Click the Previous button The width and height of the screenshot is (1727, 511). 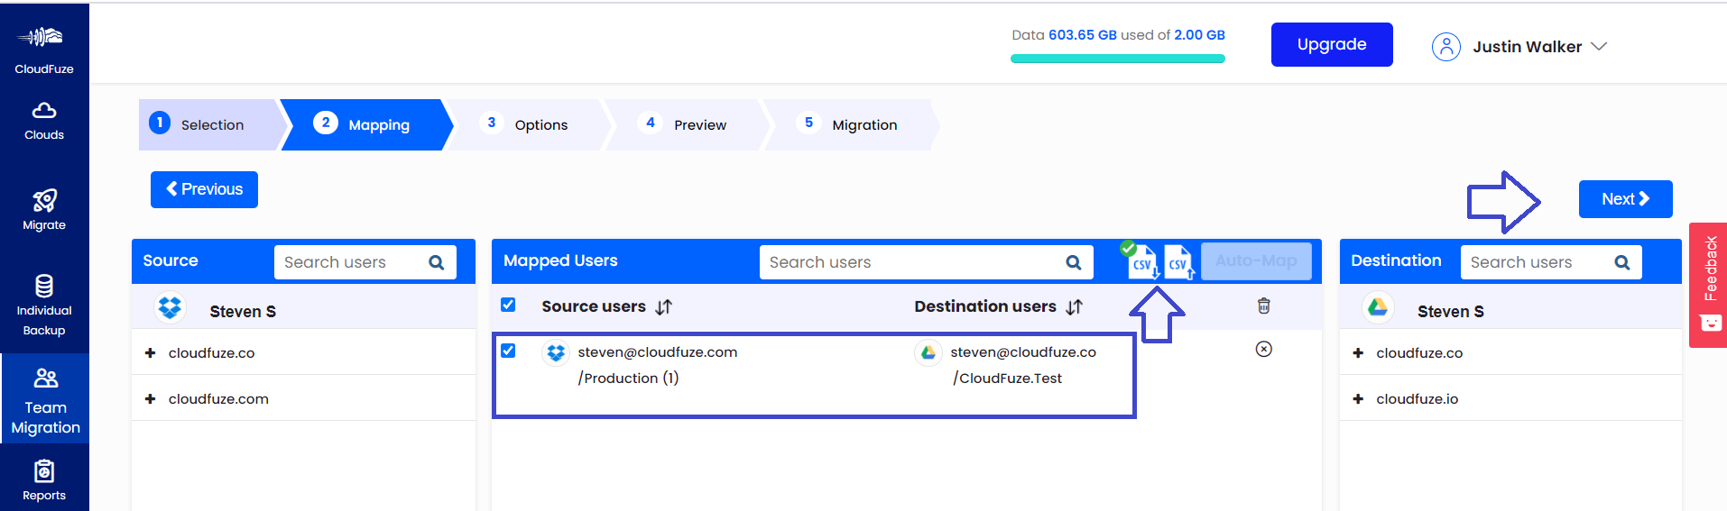tap(204, 189)
